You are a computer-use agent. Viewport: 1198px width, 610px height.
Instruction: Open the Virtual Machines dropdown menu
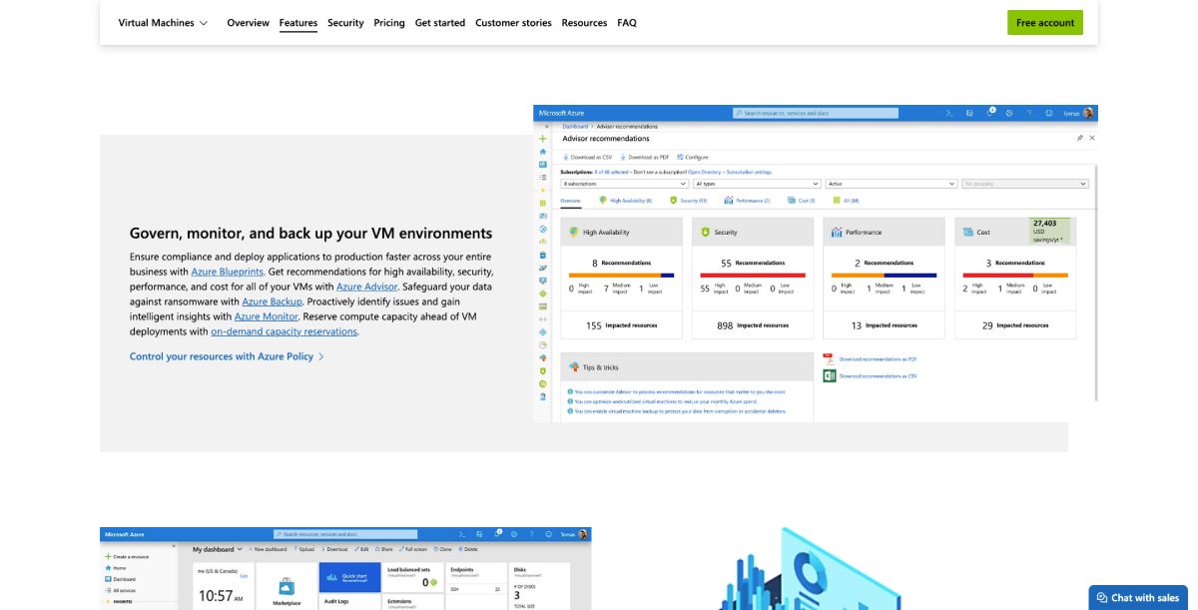click(x=163, y=22)
